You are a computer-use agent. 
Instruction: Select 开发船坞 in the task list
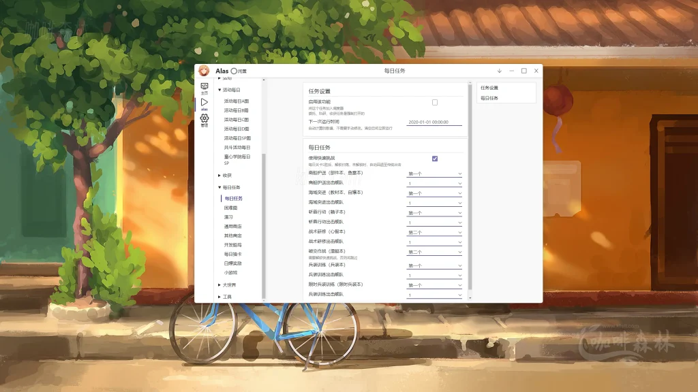coord(232,244)
